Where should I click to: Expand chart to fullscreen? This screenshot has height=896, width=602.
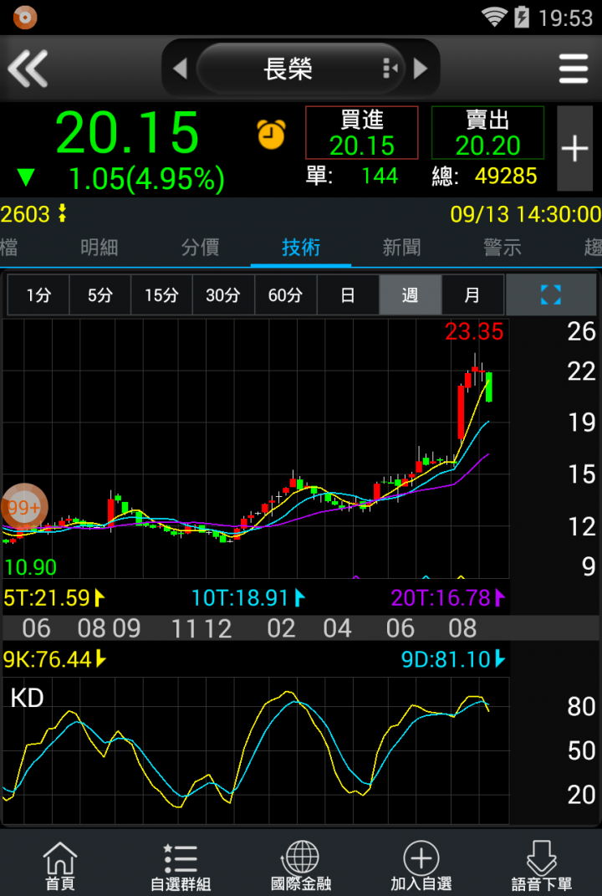pos(551,294)
